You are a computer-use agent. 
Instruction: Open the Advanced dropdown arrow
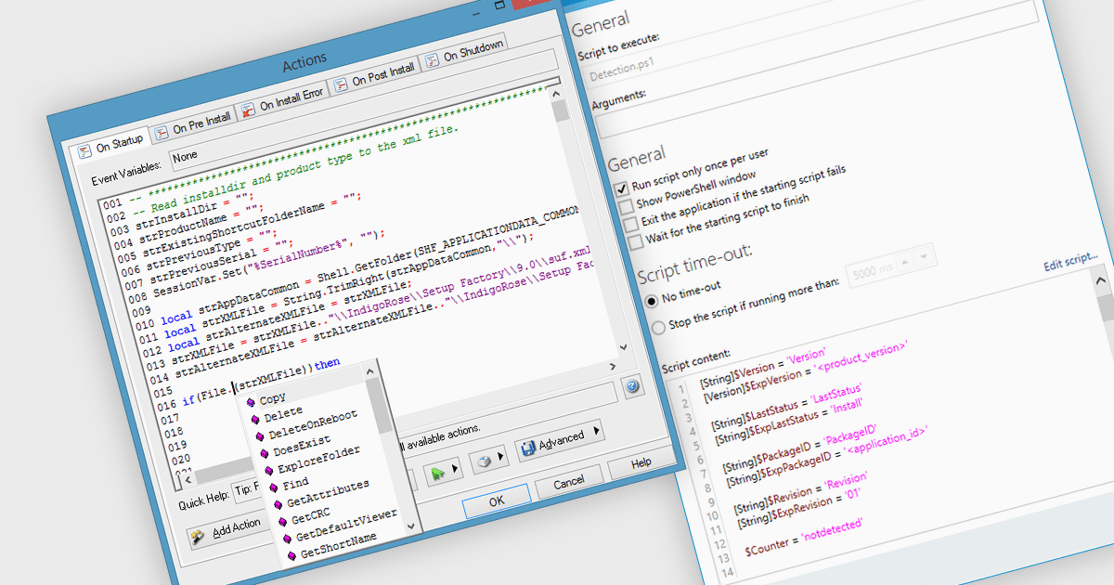597,430
